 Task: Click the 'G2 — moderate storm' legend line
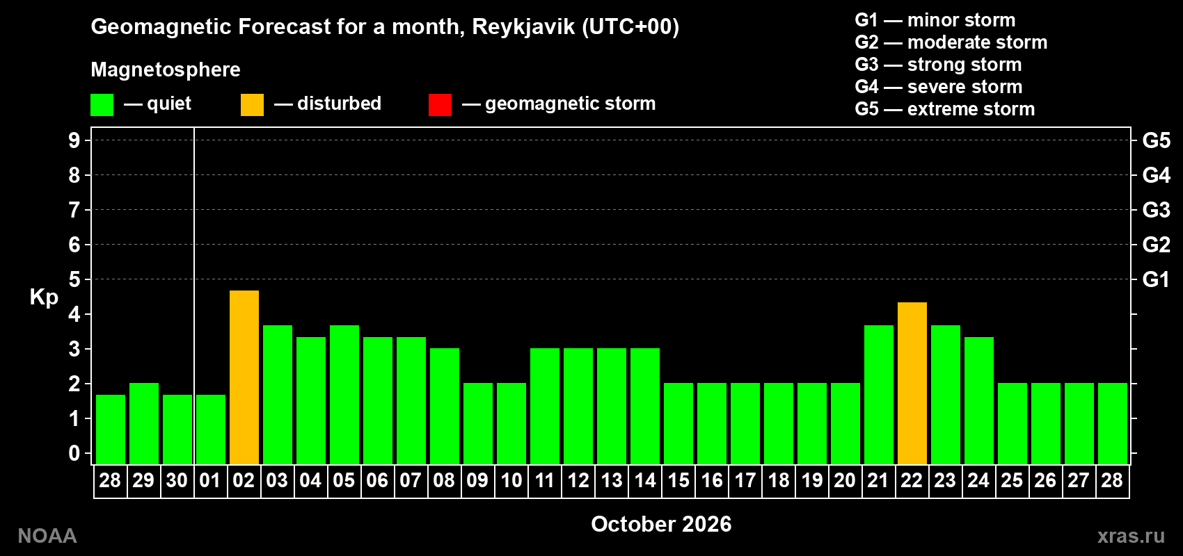coord(951,42)
